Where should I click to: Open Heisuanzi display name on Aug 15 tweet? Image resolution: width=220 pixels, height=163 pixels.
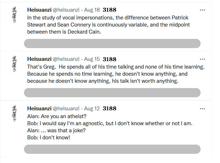39,59
